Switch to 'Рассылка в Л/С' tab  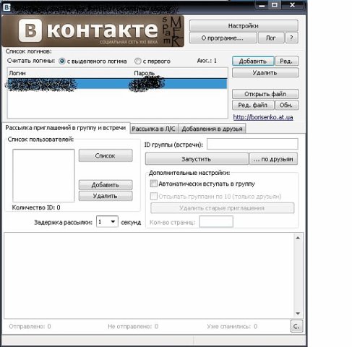tap(153, 129)
